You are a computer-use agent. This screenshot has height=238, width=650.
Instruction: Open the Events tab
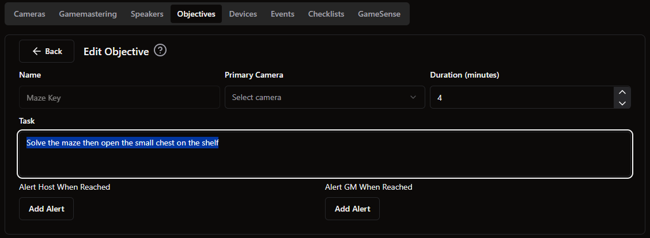tap(282, 14)
